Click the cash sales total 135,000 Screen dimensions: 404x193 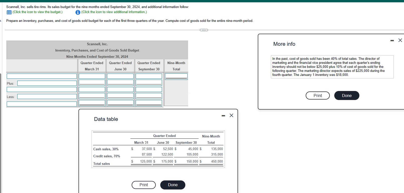[x=217, y=149]
